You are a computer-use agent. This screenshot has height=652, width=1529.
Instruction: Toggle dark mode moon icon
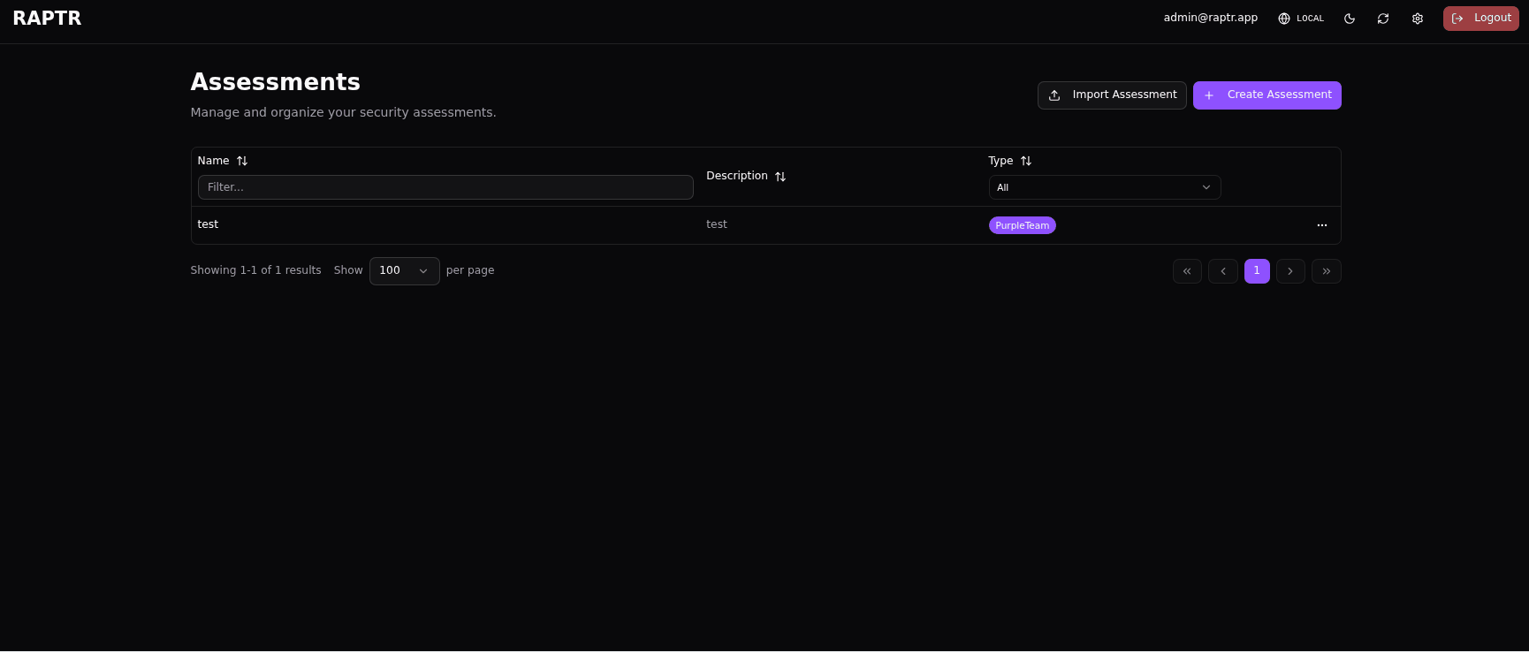(1349, 19)
